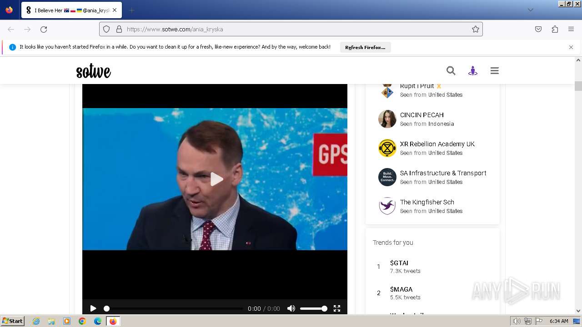Open the hamburger menu on sotwe header
The image size is (582, 327).
tap(495, 70)
